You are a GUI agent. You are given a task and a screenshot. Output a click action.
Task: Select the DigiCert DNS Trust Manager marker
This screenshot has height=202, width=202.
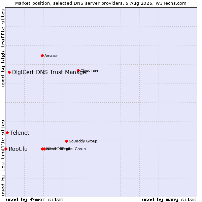(9, 72)
